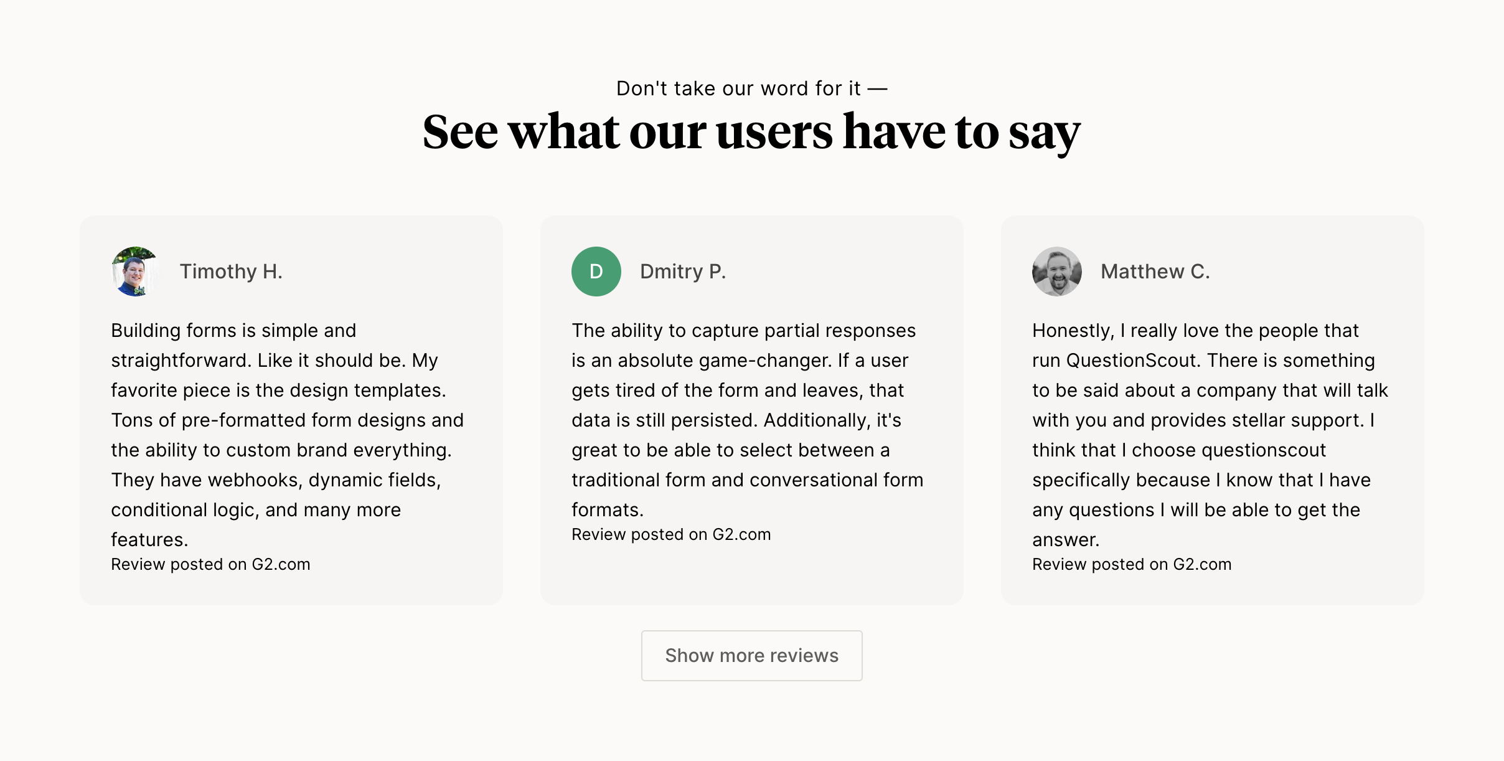This screenshot has width=1504, height=761.
Task: Click the 'See what our users have to say' heading
Action: 751,132
